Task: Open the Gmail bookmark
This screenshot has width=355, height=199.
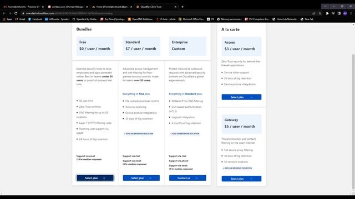Action: point(20,19)
